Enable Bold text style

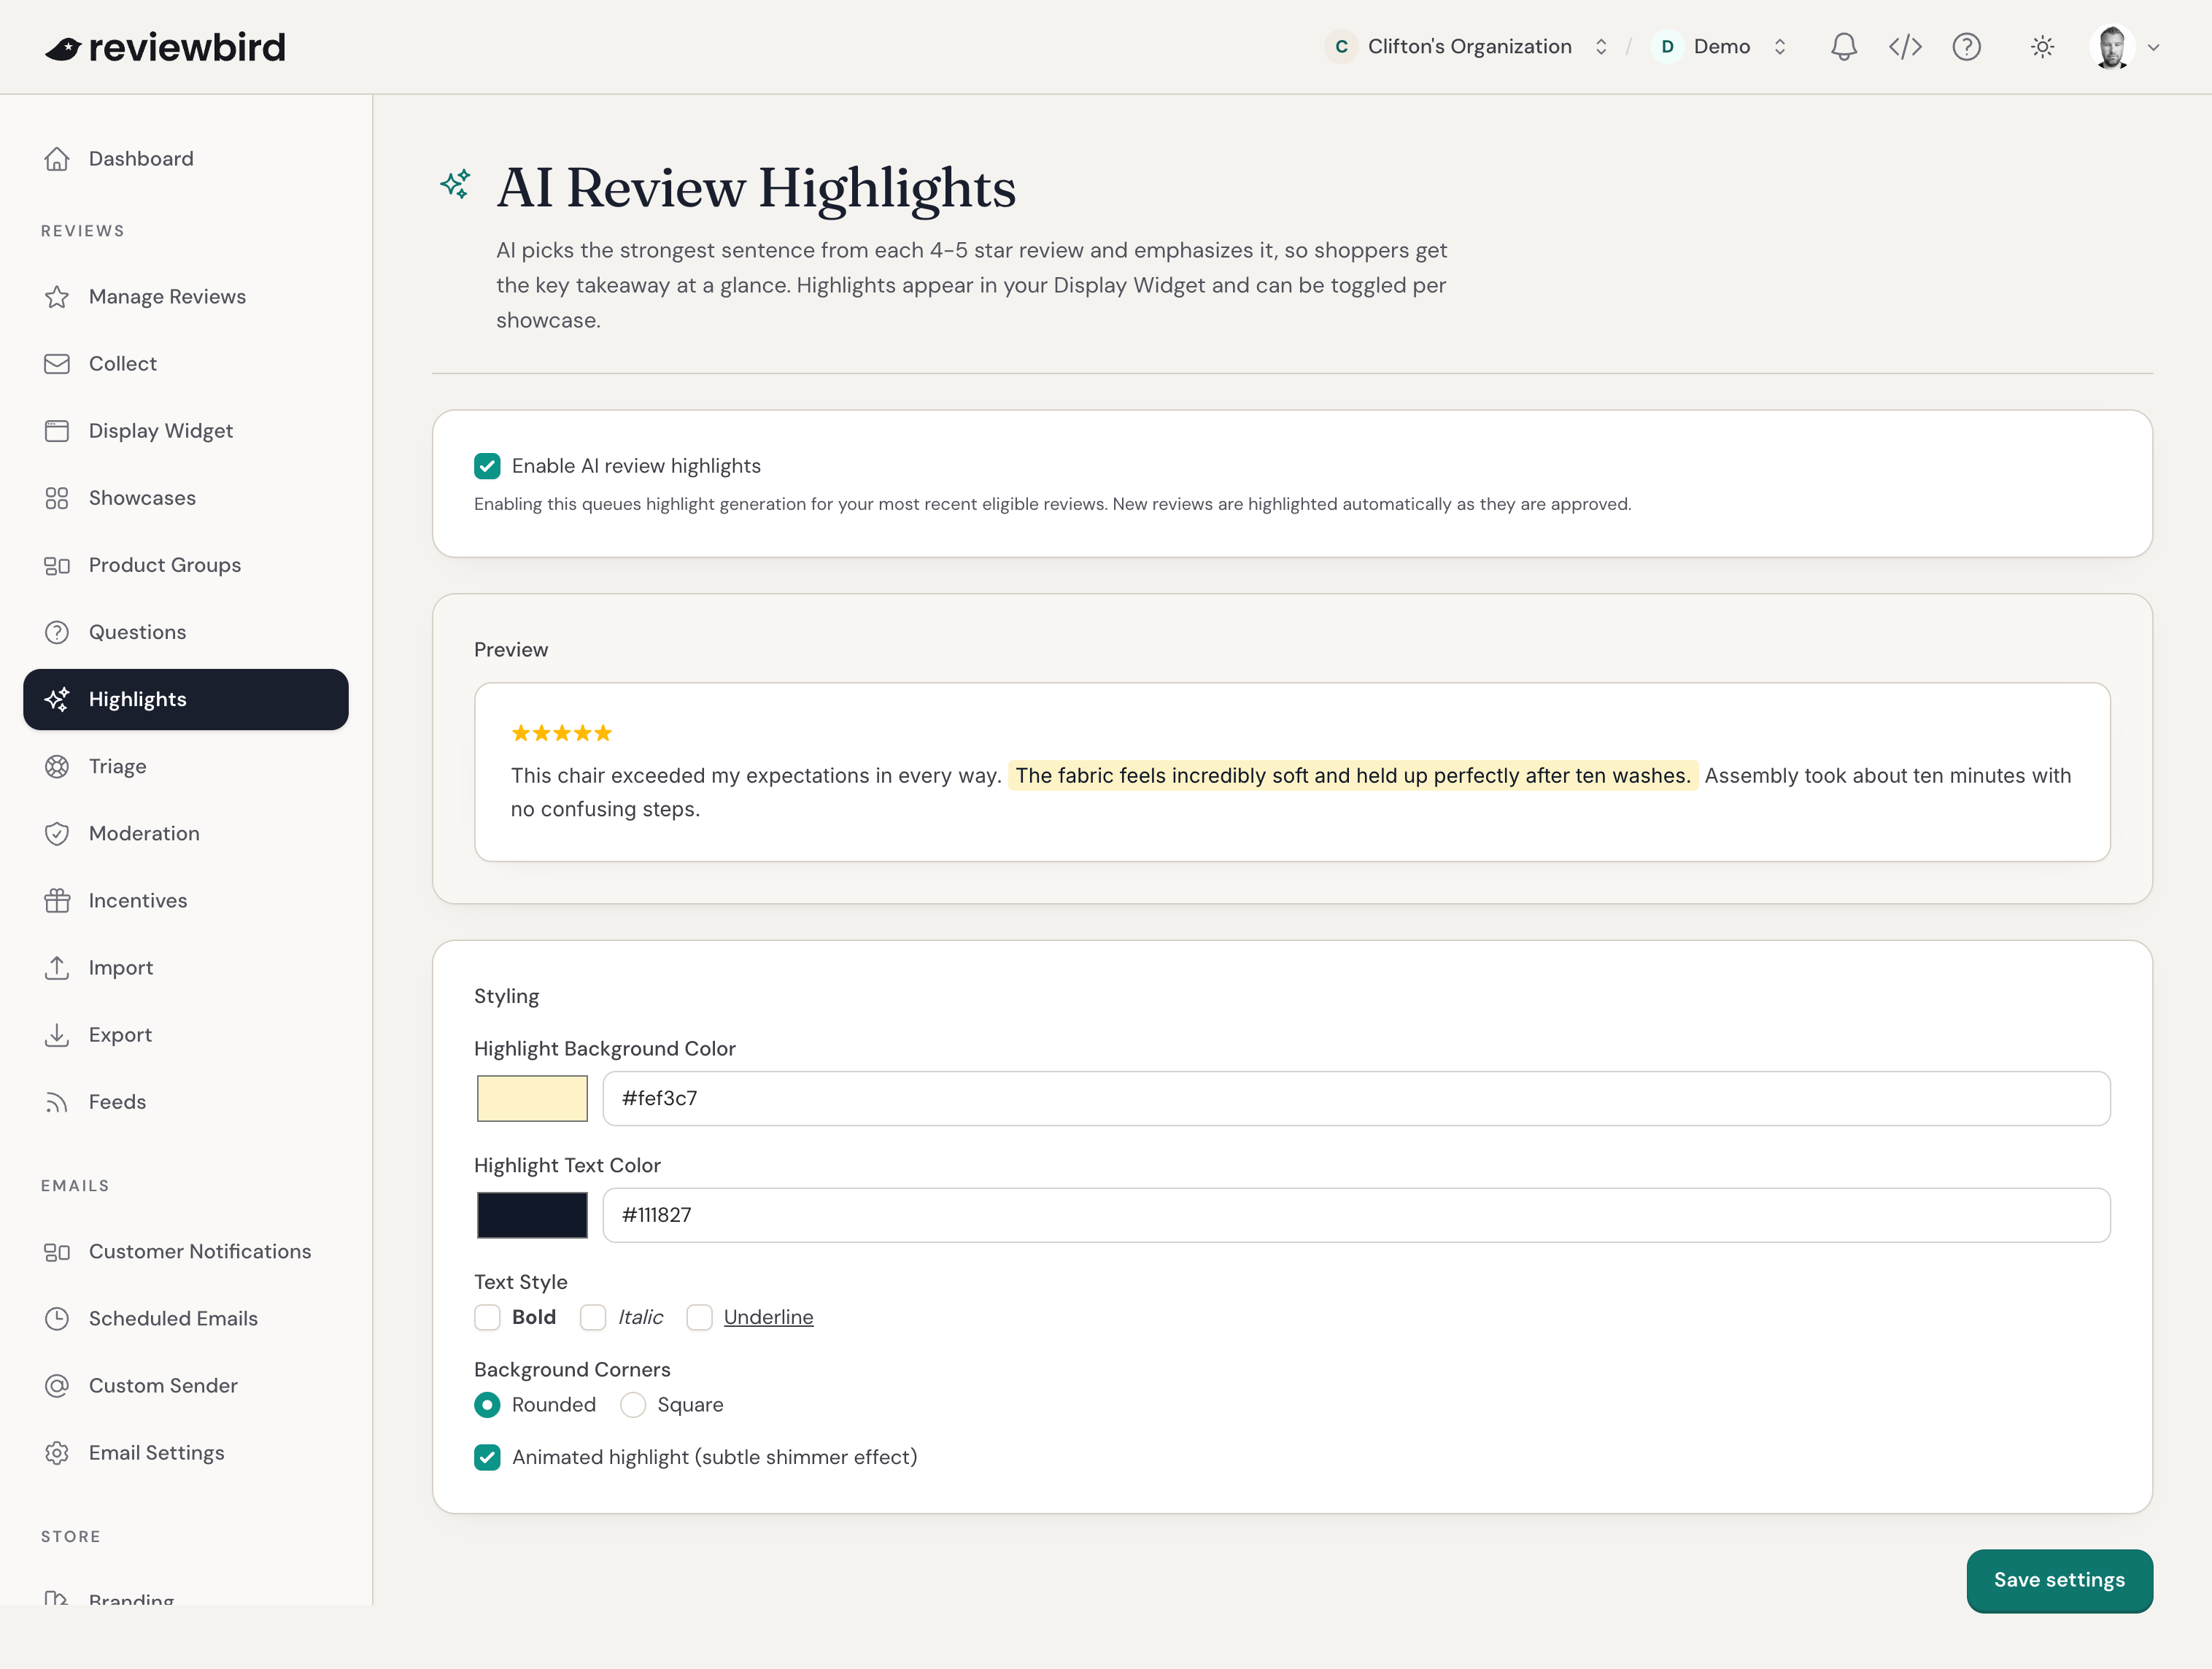(x=487, y=1317)
